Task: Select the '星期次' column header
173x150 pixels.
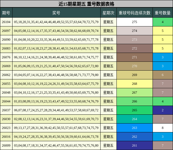Action: pos(109,13)
